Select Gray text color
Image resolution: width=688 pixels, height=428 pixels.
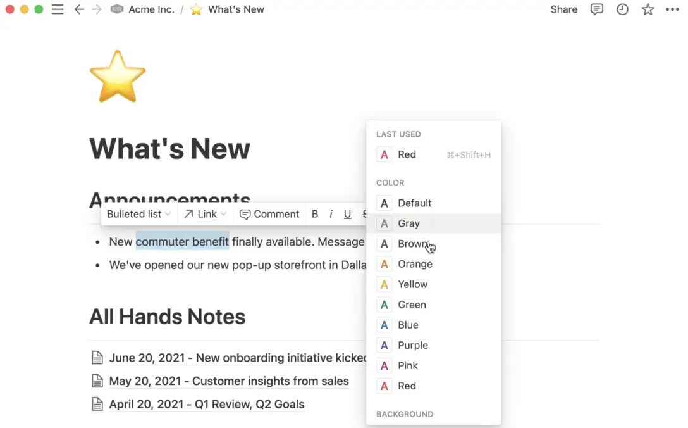(x=434, y=223)
